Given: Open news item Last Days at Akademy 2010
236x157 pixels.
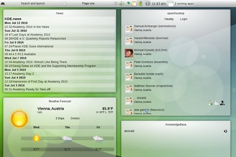Looking at the screenshot, I should pyautogui.click(x=31, y=35).
